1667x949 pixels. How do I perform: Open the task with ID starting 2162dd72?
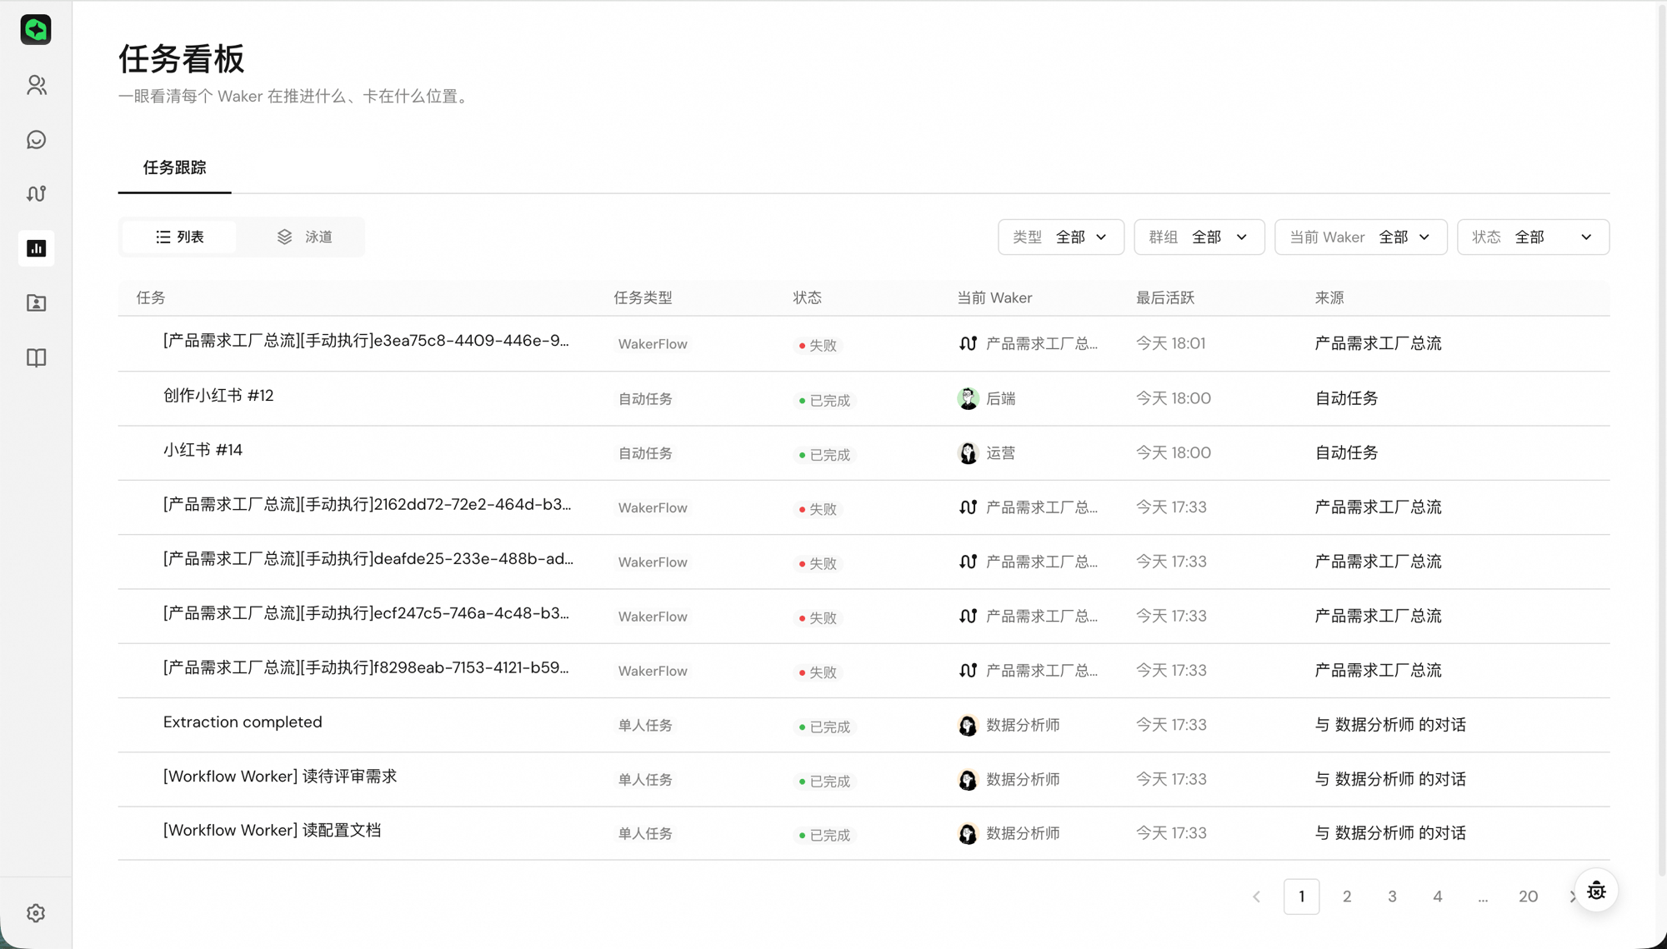(x=368, y=505)
